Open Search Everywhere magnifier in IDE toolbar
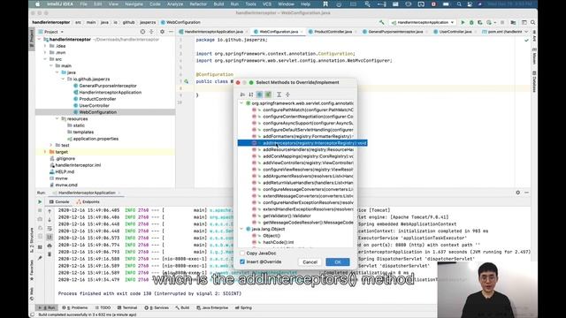This screenshot has height=318, width=566. [532, 22]
